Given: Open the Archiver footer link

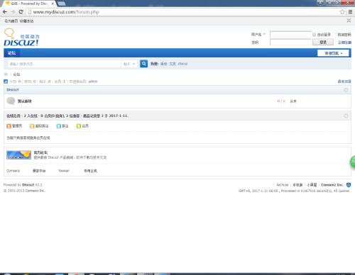Looking at the screenshot, I should tap(283, 185).
